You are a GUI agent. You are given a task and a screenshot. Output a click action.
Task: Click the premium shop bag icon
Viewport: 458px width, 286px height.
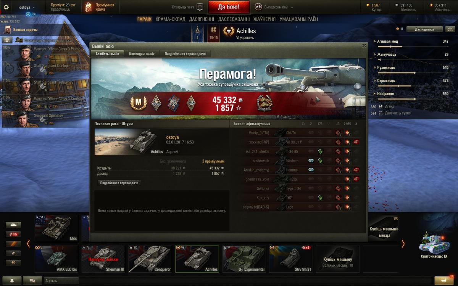pyautogui.click(x=89, y=7)
